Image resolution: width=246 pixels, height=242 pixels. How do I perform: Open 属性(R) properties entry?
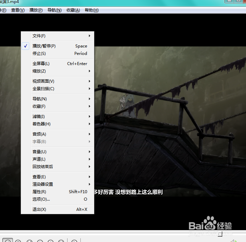(x=57, y=192)
